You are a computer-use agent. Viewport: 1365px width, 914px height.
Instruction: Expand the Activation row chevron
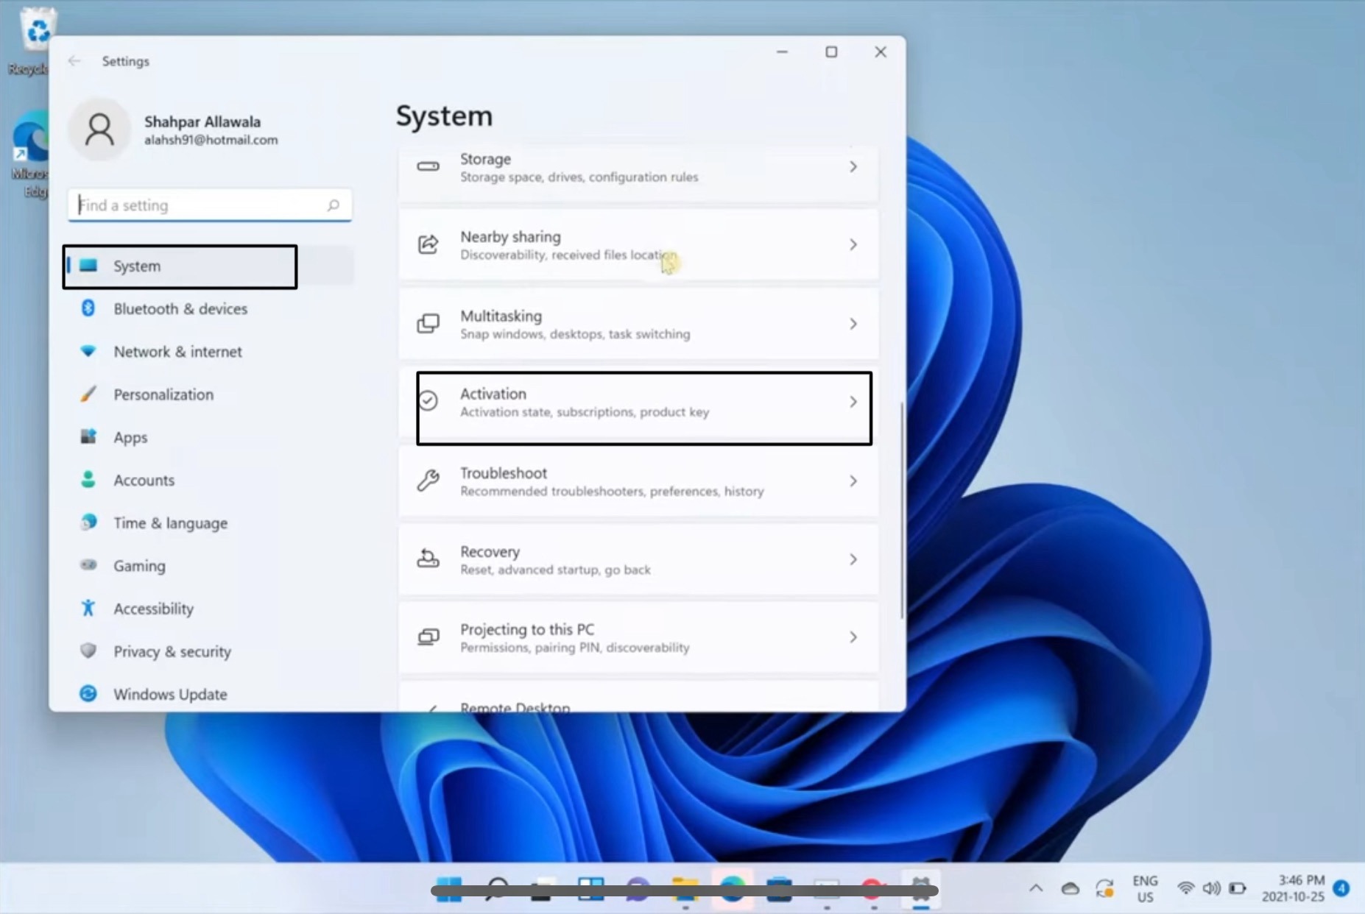(853, 402)
